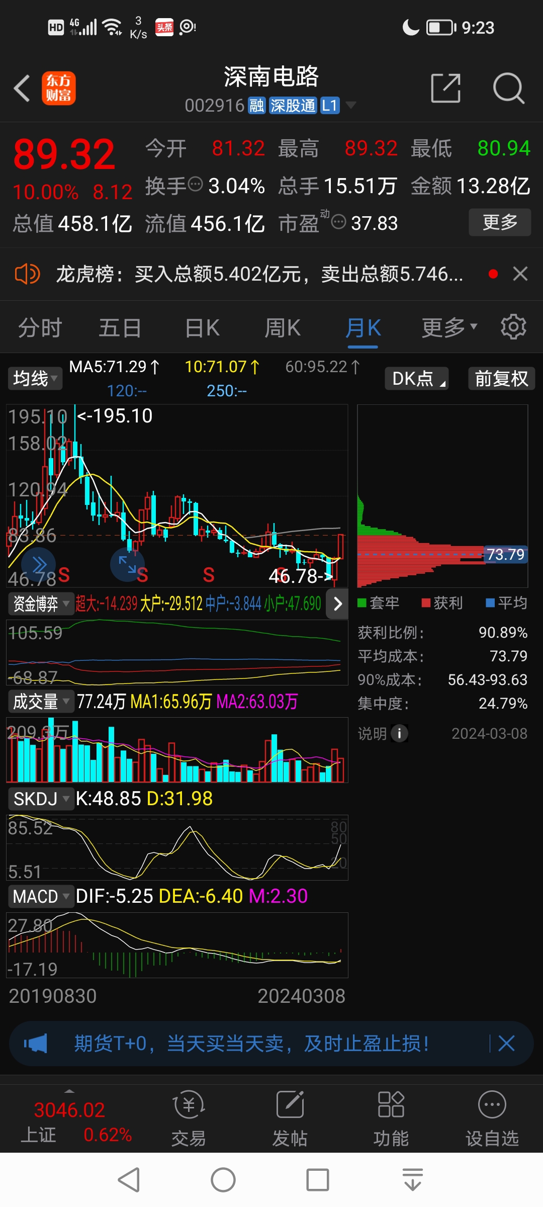Tap the 73.79 average cost marker
The width and height of the screenshot is (543, 1207).
click(505, 554)
